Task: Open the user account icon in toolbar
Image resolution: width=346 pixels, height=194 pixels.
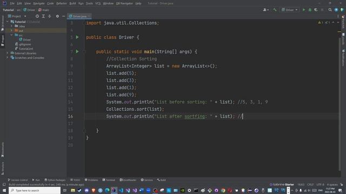Action: 265,10
